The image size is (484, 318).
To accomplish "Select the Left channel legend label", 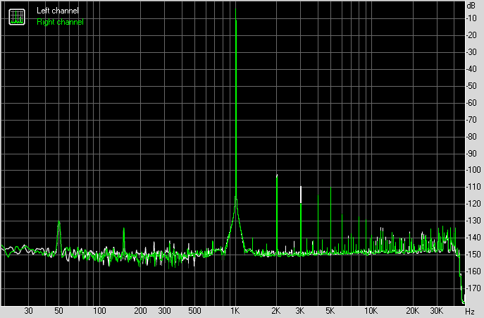I will pyautogui.click(x=58, y=11).
